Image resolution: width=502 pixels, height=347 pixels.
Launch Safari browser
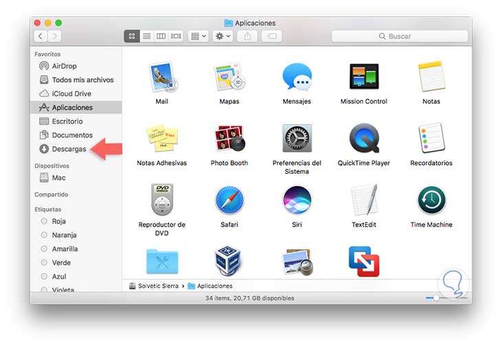(229, 200)
